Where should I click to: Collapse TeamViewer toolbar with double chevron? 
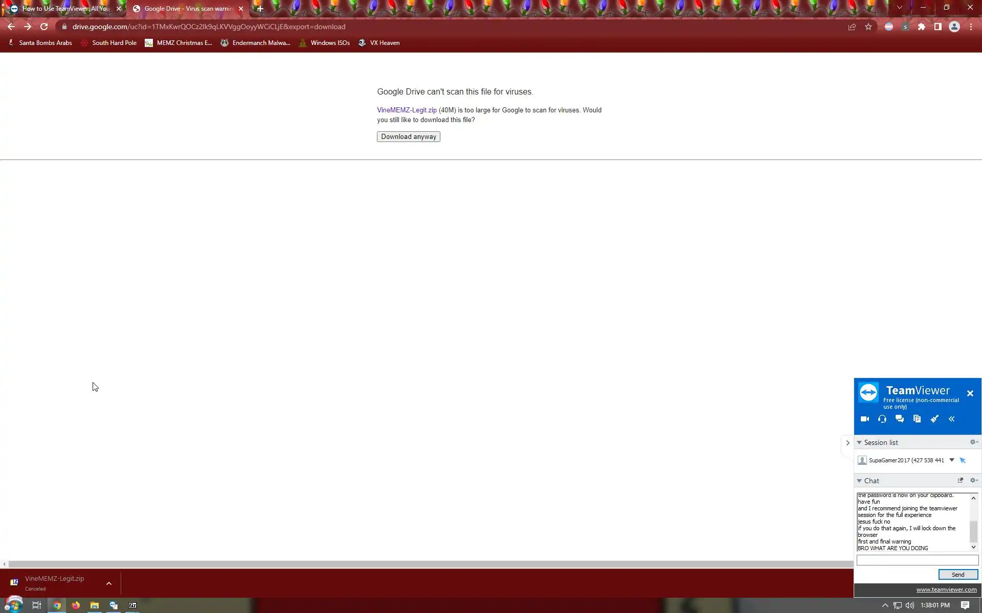[952, 419]
